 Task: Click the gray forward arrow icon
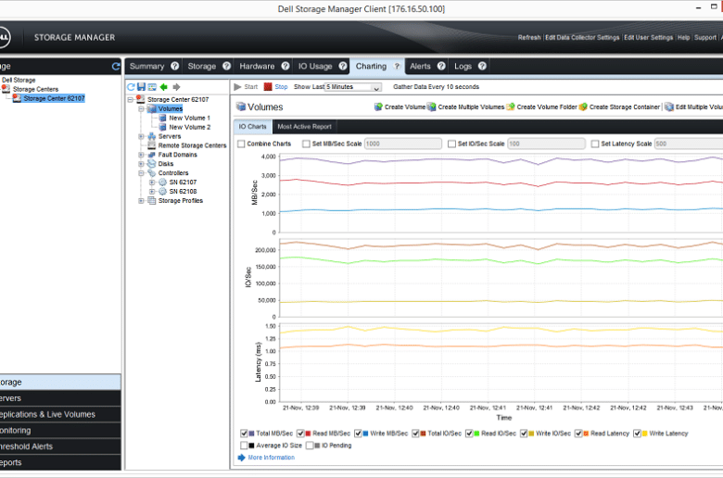click(176, 87)
